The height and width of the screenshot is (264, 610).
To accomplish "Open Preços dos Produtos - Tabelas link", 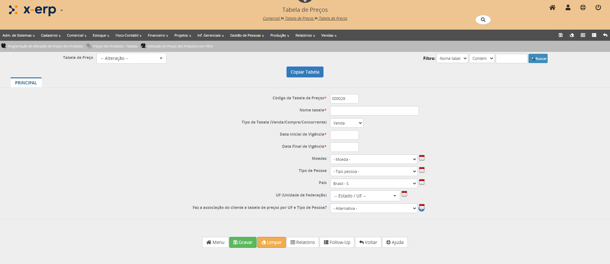I will pos(115,46).
